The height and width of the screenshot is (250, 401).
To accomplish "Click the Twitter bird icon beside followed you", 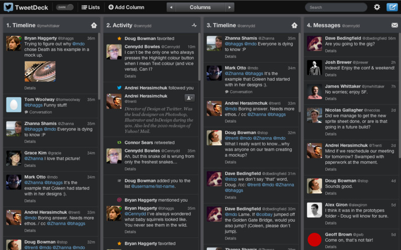I will pyautogui.click(x=119, y=87).
